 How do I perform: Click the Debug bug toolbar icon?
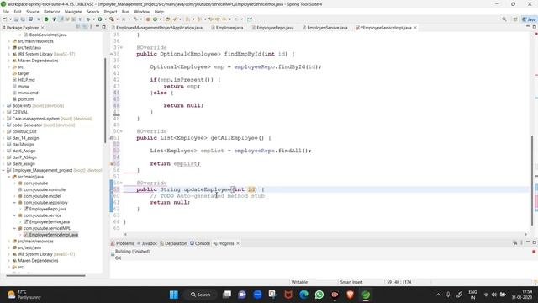[88, 19]
